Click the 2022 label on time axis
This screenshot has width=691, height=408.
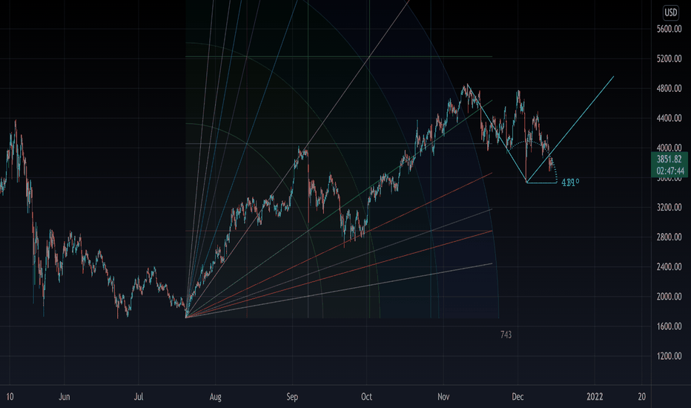(595, 397)
